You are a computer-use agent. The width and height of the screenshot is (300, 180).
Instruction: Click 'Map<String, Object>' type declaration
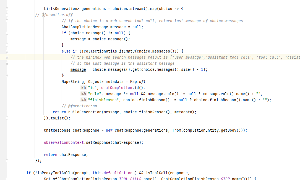click(x=82, y=82)
